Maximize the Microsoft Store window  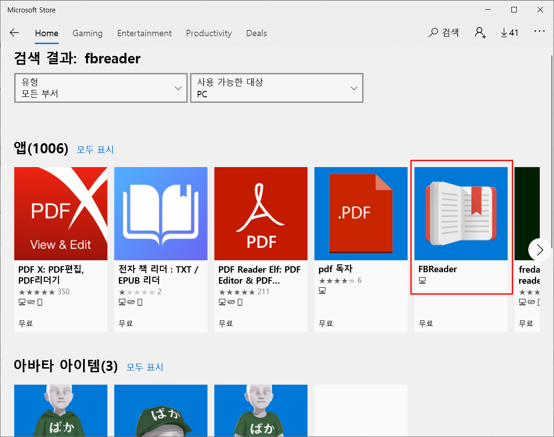[514, 10]
